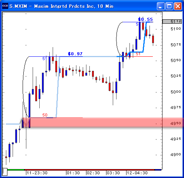Maximize the S.MXIM chart window

[x=169, y=6]
